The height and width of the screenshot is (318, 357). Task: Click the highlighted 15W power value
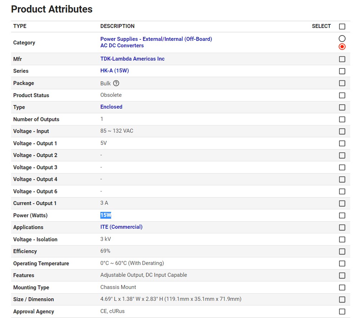pos(106,215)
